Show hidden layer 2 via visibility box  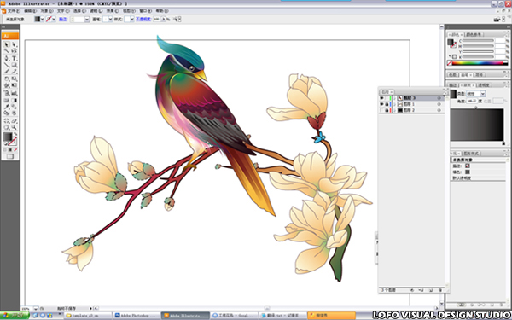[381, 110]
